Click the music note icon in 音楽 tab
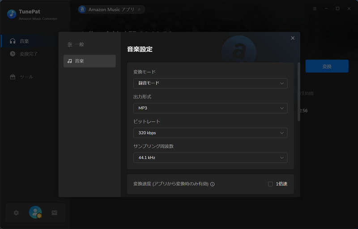358x229 pixels. pyautogui.click(x=70, y=61)
